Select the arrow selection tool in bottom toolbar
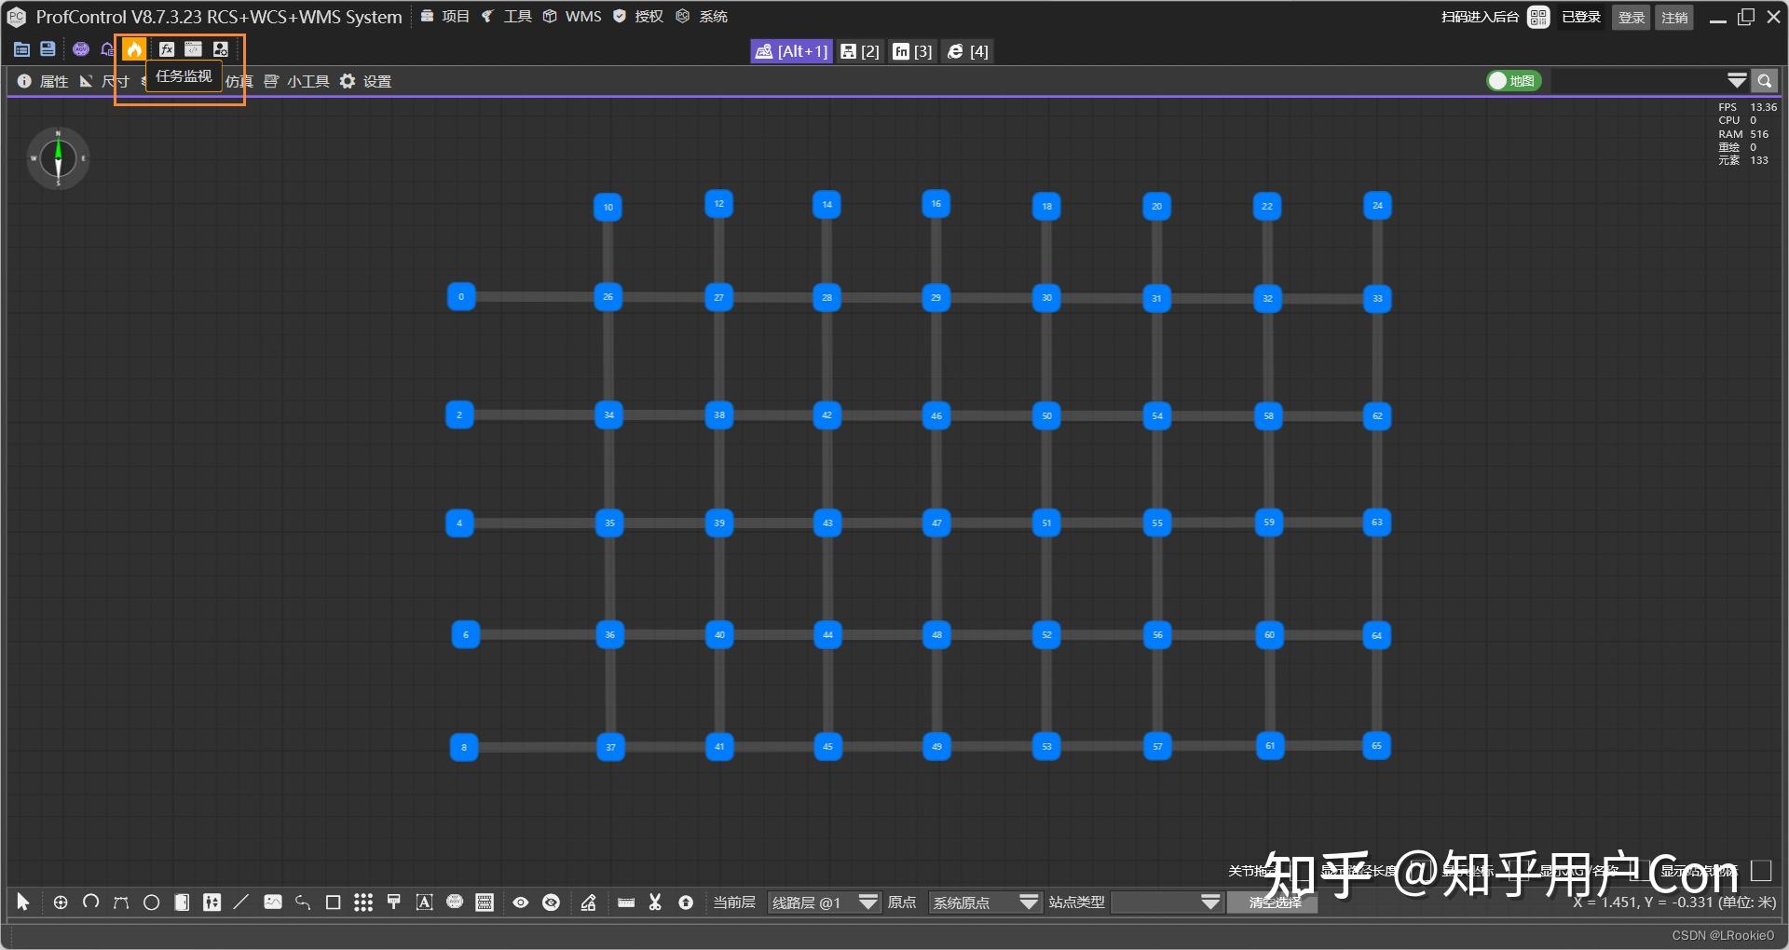Image resolution: width=1789 pixels, height=950 pixels. click(x=23, y=902)
